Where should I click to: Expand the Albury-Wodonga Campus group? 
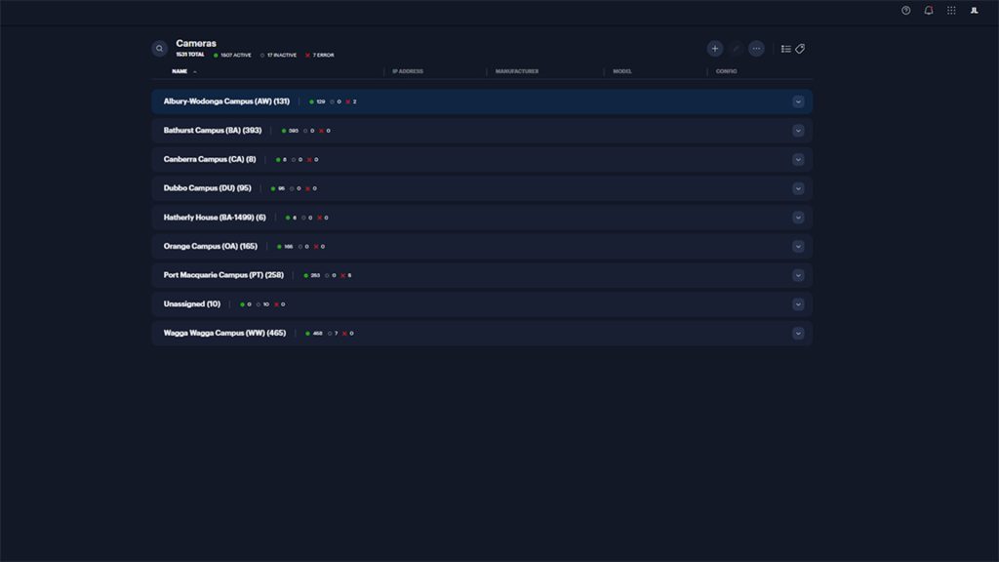(x=798, y=101)
